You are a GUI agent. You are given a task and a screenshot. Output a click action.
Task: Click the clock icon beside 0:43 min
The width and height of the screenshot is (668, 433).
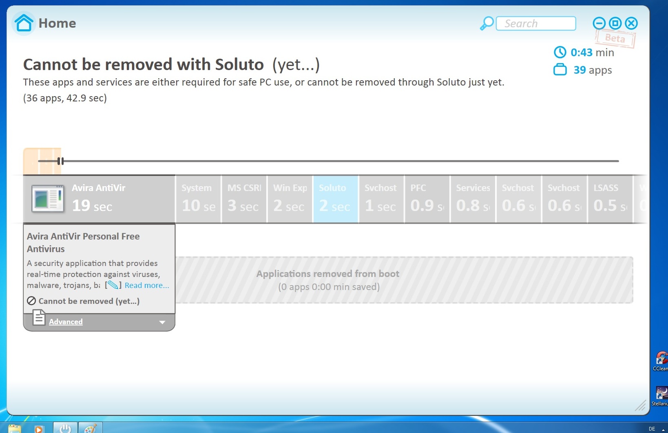pyautogui.click(x=560, y=52)
